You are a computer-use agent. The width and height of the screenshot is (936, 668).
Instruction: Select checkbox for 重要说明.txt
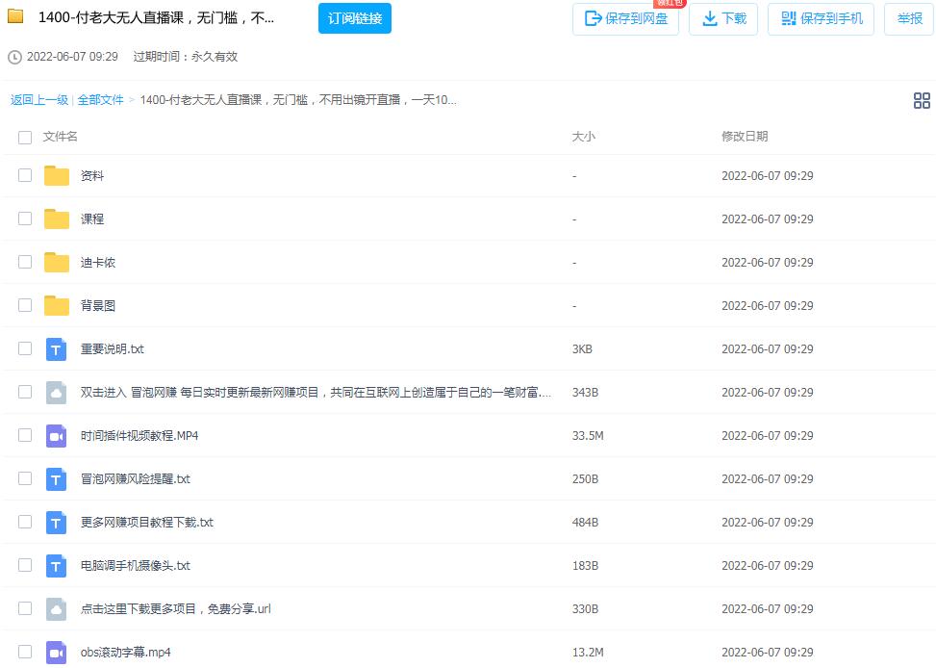pos(25,348)
